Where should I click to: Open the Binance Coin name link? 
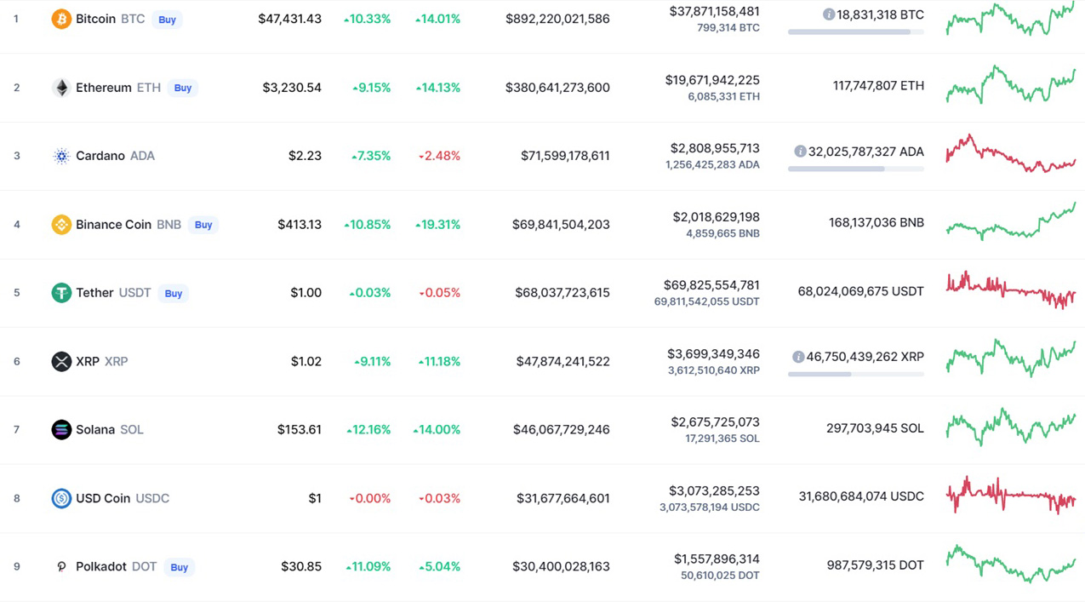tap(113, 225)
